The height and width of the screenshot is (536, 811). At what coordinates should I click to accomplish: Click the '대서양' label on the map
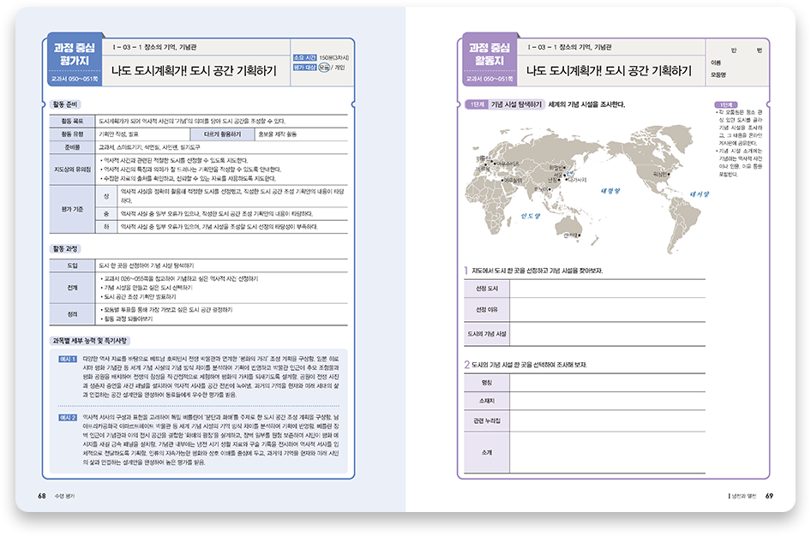coord(700,194)
